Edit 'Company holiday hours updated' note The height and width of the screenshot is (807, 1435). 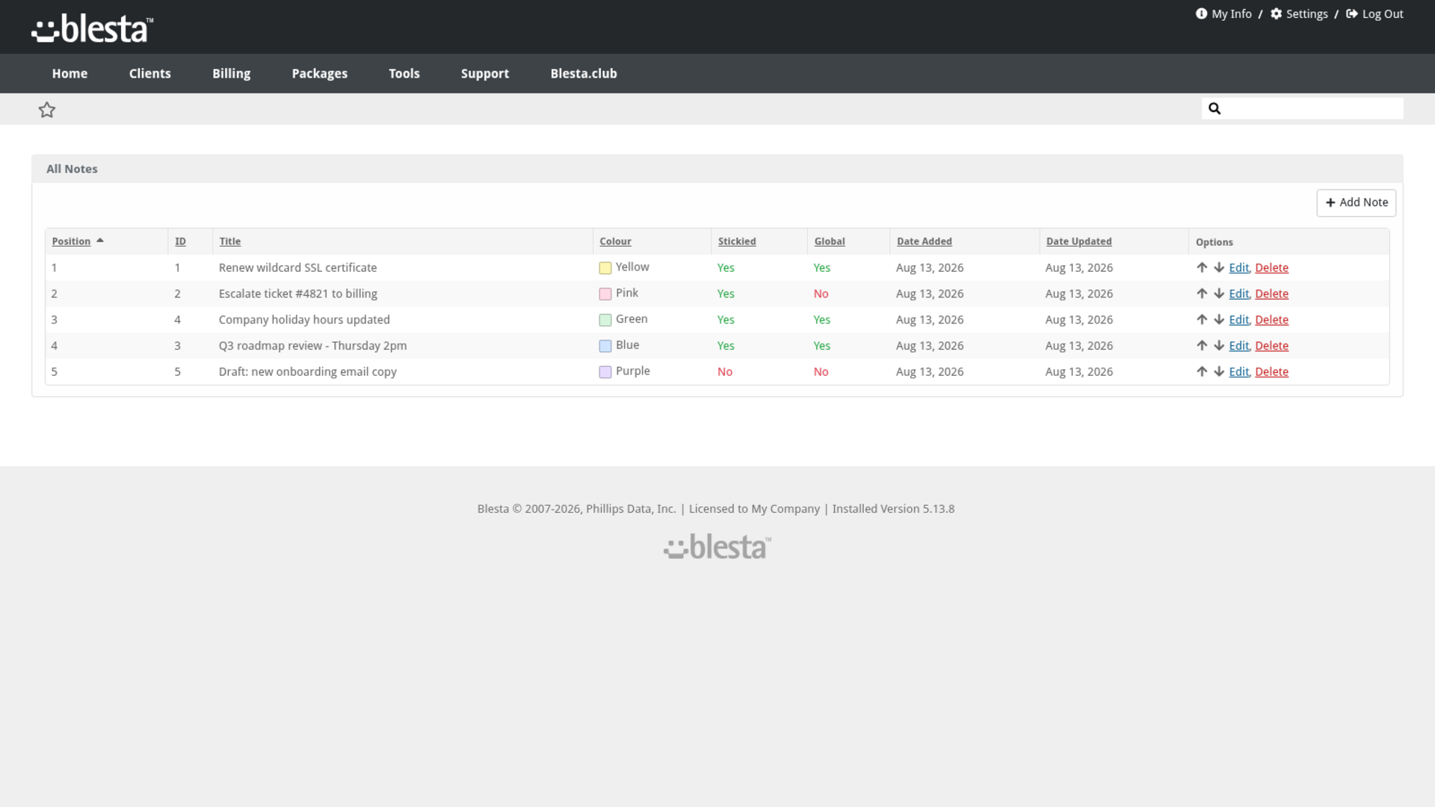point(1238,320)
